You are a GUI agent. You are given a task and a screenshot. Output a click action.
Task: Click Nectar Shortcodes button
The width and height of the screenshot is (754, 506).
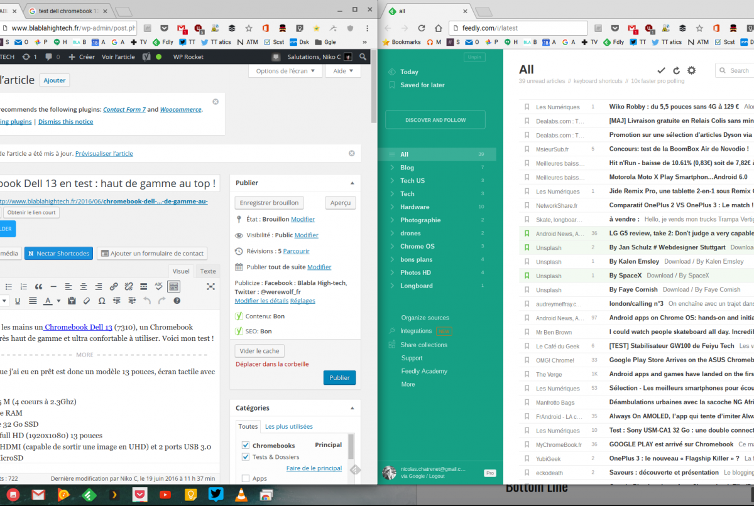click(58, 253)
